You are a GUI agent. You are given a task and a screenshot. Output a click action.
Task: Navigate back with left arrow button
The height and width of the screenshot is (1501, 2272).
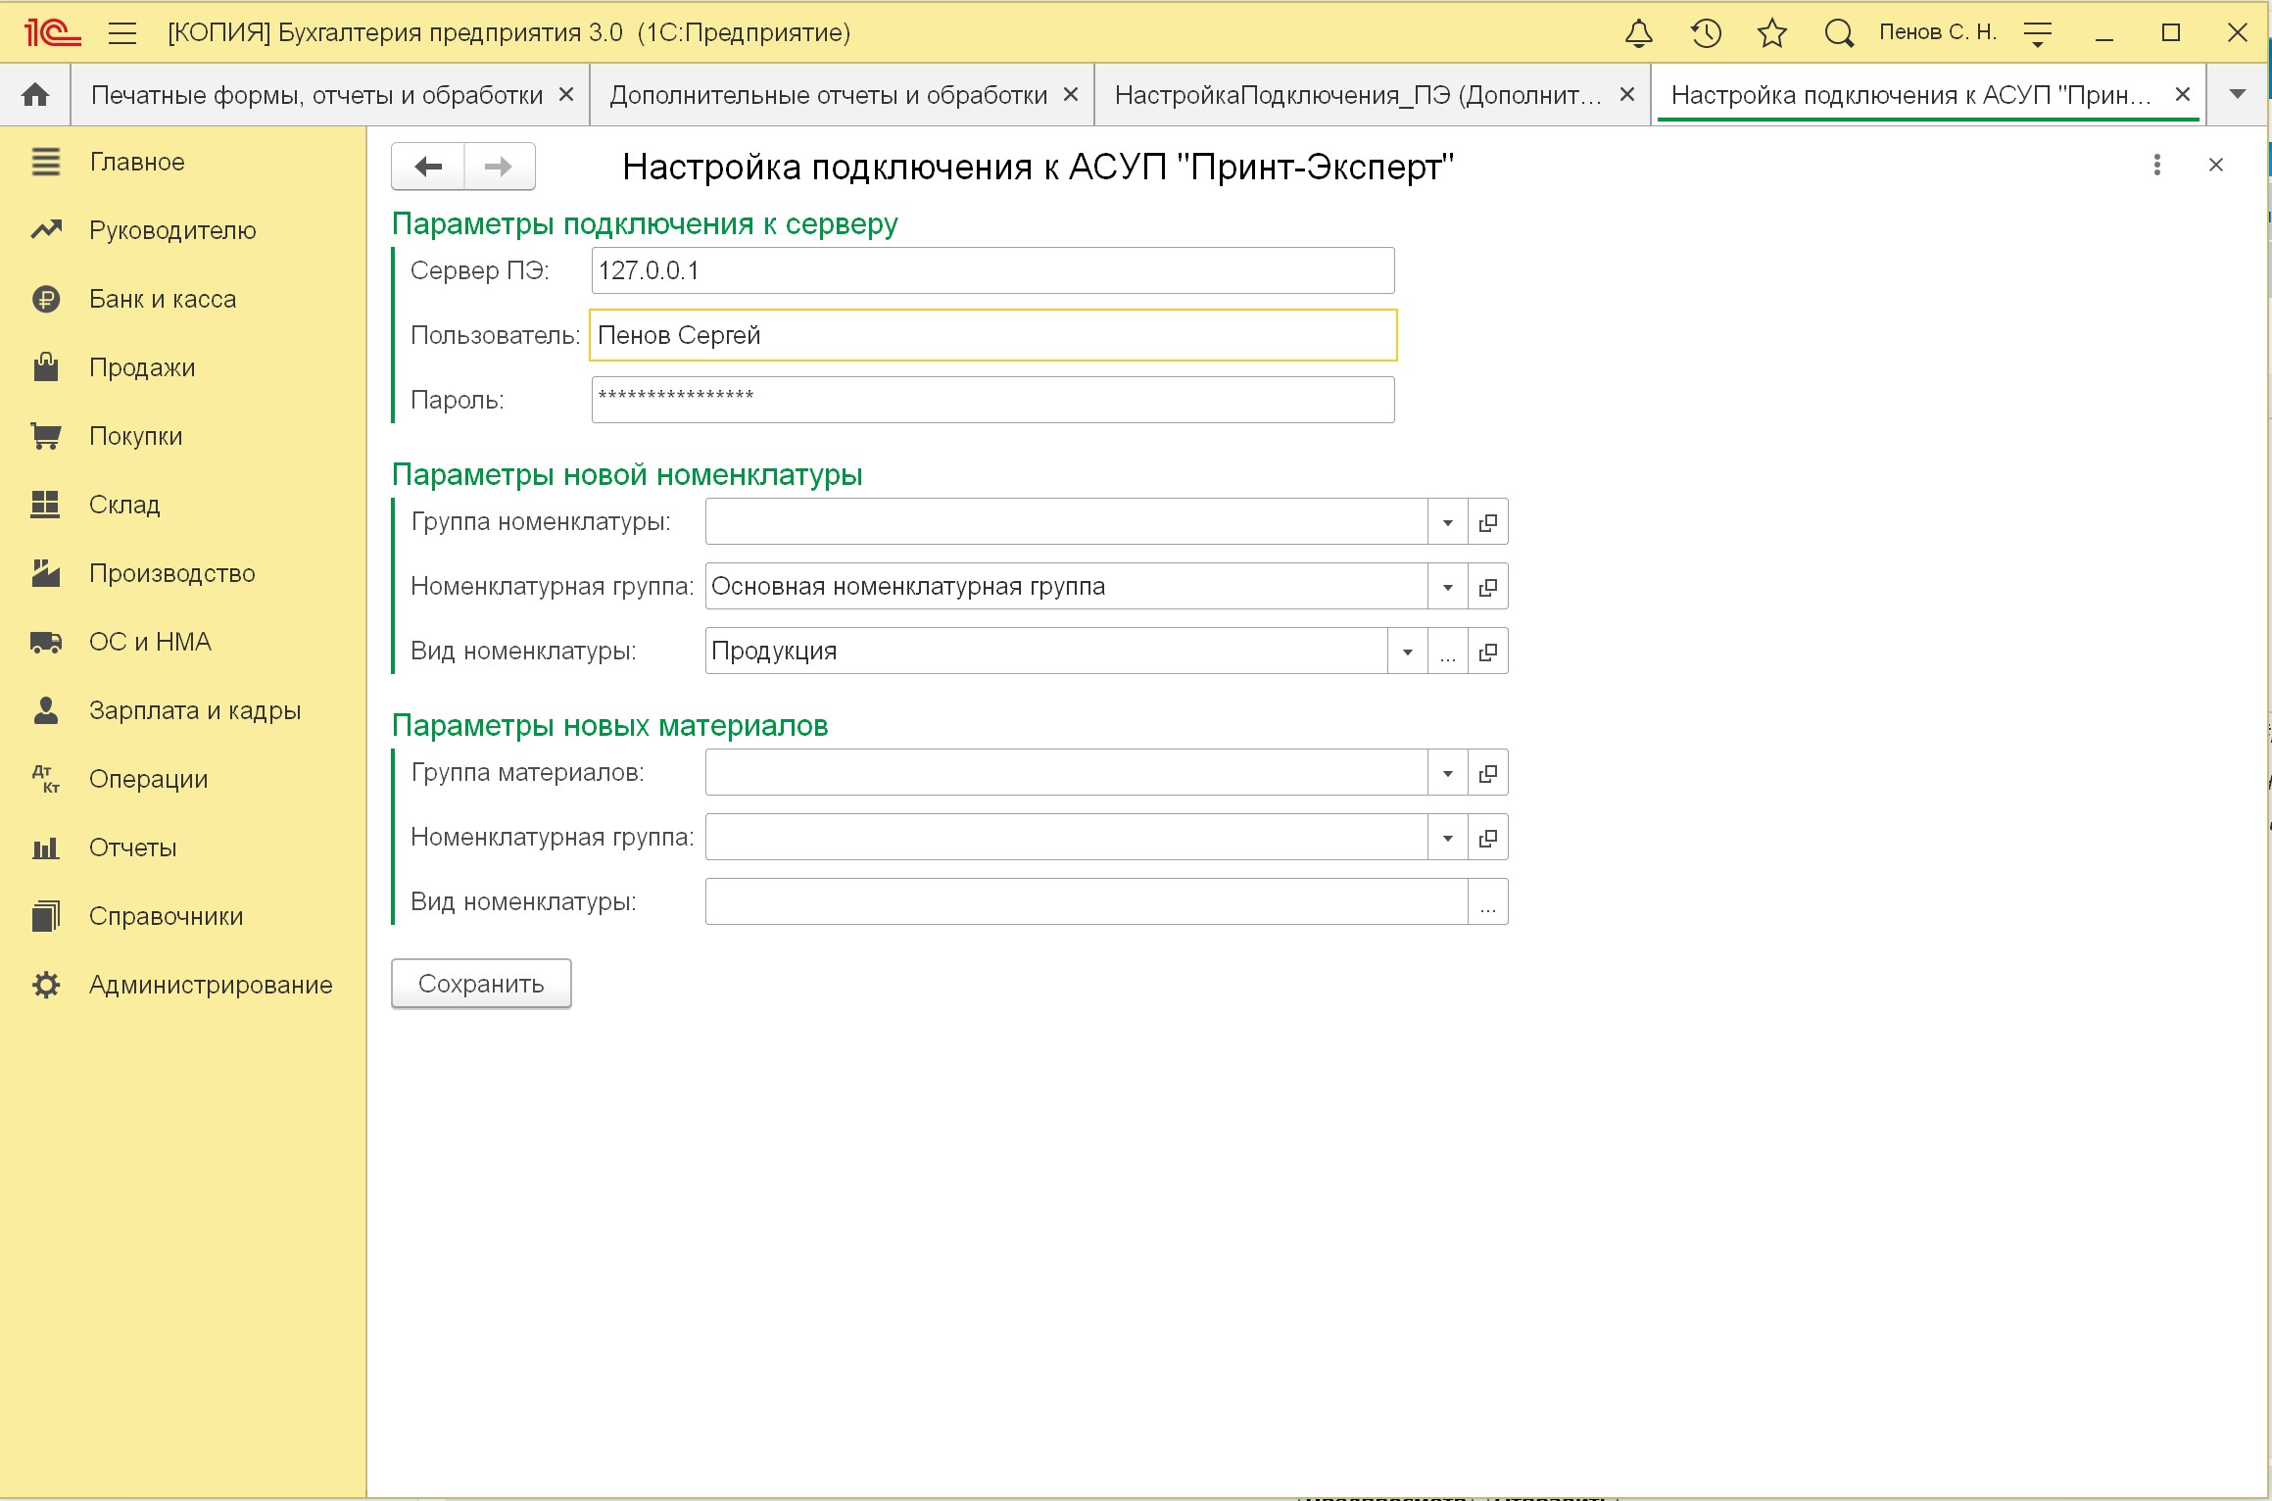(x=428, y=167)
